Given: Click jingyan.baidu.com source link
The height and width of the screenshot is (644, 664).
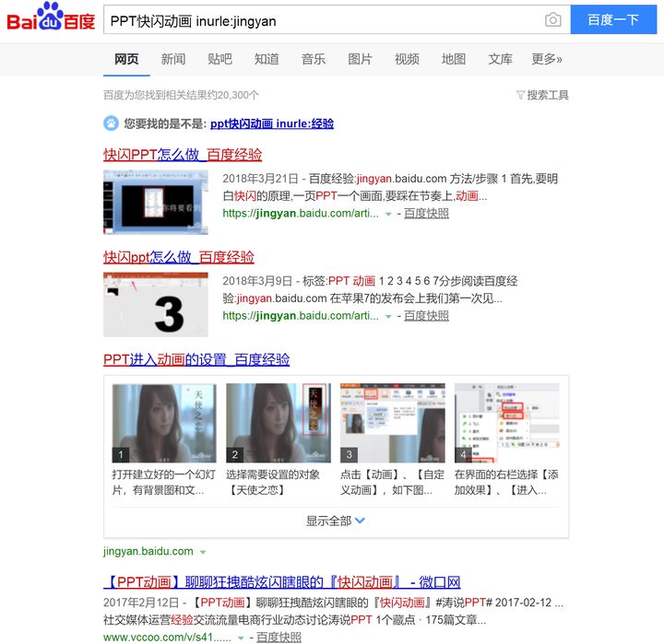Looking at the screenshot, I should (x=148, y=551).
